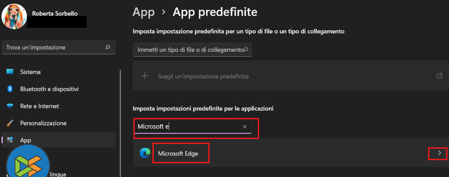Open the Sistema settings section
Screen dimensions: 449x177
pos(30,72)
